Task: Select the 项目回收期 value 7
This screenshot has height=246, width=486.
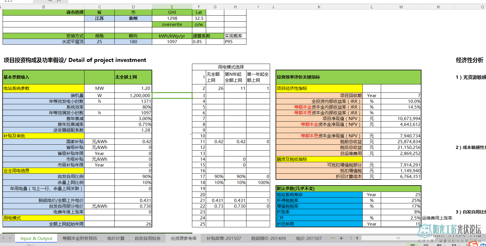Action: 401,96
